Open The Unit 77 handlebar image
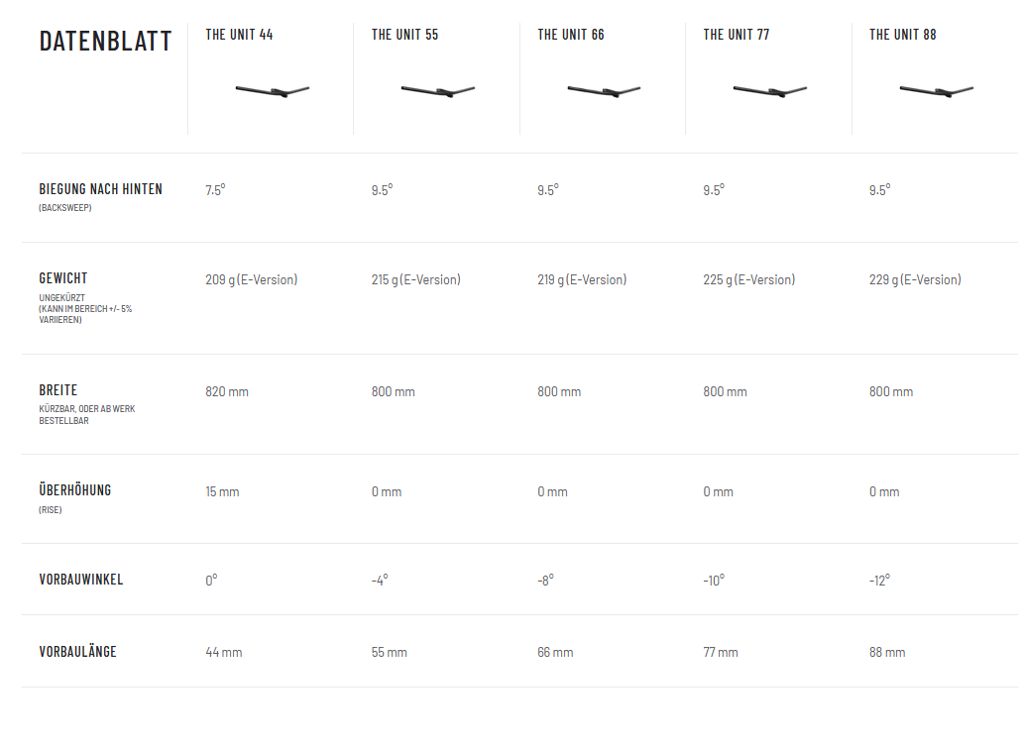 (x=770, y=92)
